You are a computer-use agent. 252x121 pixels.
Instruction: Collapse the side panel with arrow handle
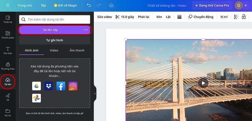(x=95, y=93)
